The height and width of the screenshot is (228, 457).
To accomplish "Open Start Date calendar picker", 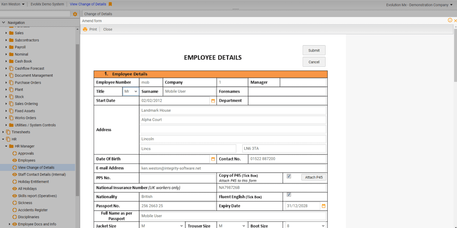I will coord(213,101).
